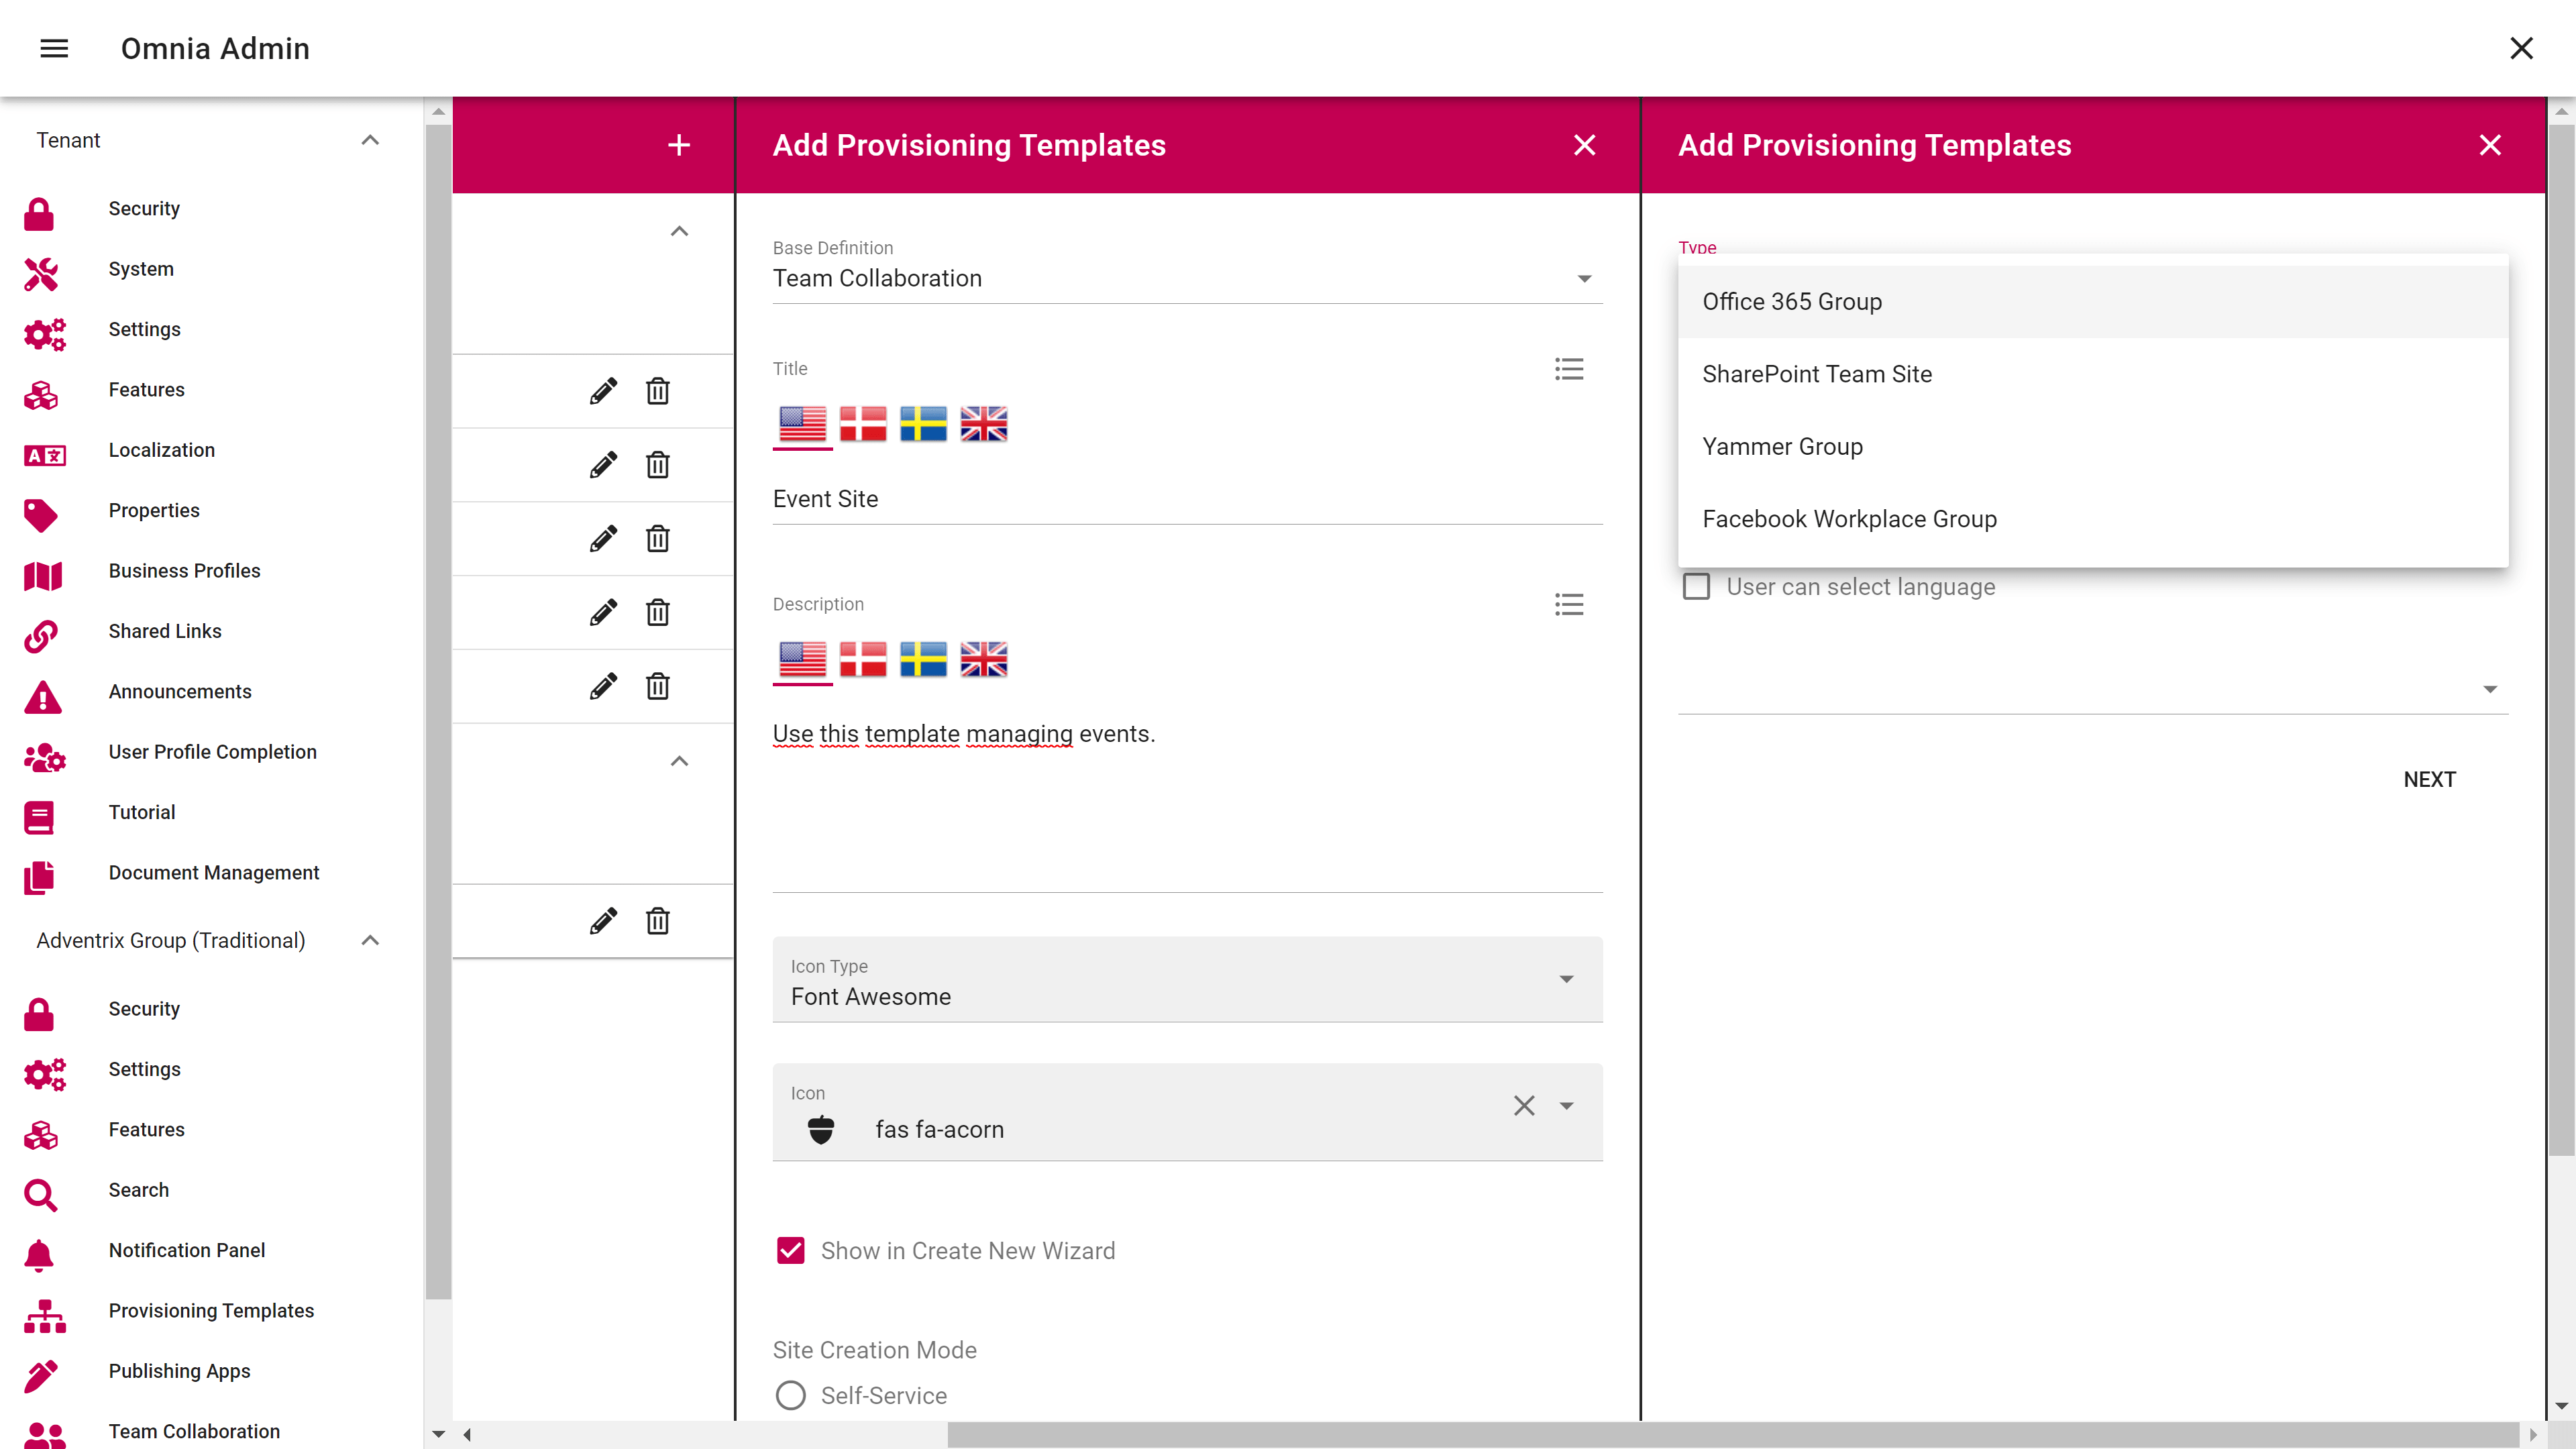Click the Tenant Security lock icon
This screenshot has height=1449, width=2576.
point(39,213)
